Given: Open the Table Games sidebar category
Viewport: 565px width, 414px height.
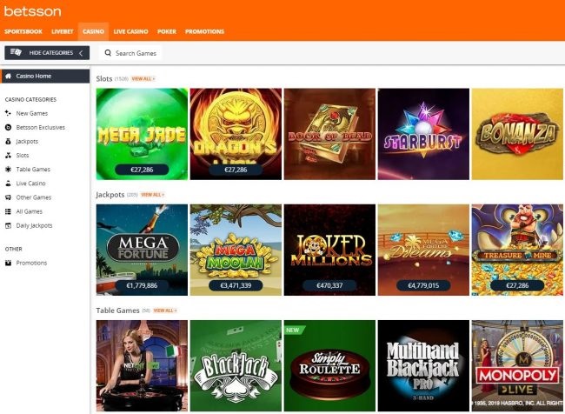Looking at the screenshot, I should click(33, 169).
